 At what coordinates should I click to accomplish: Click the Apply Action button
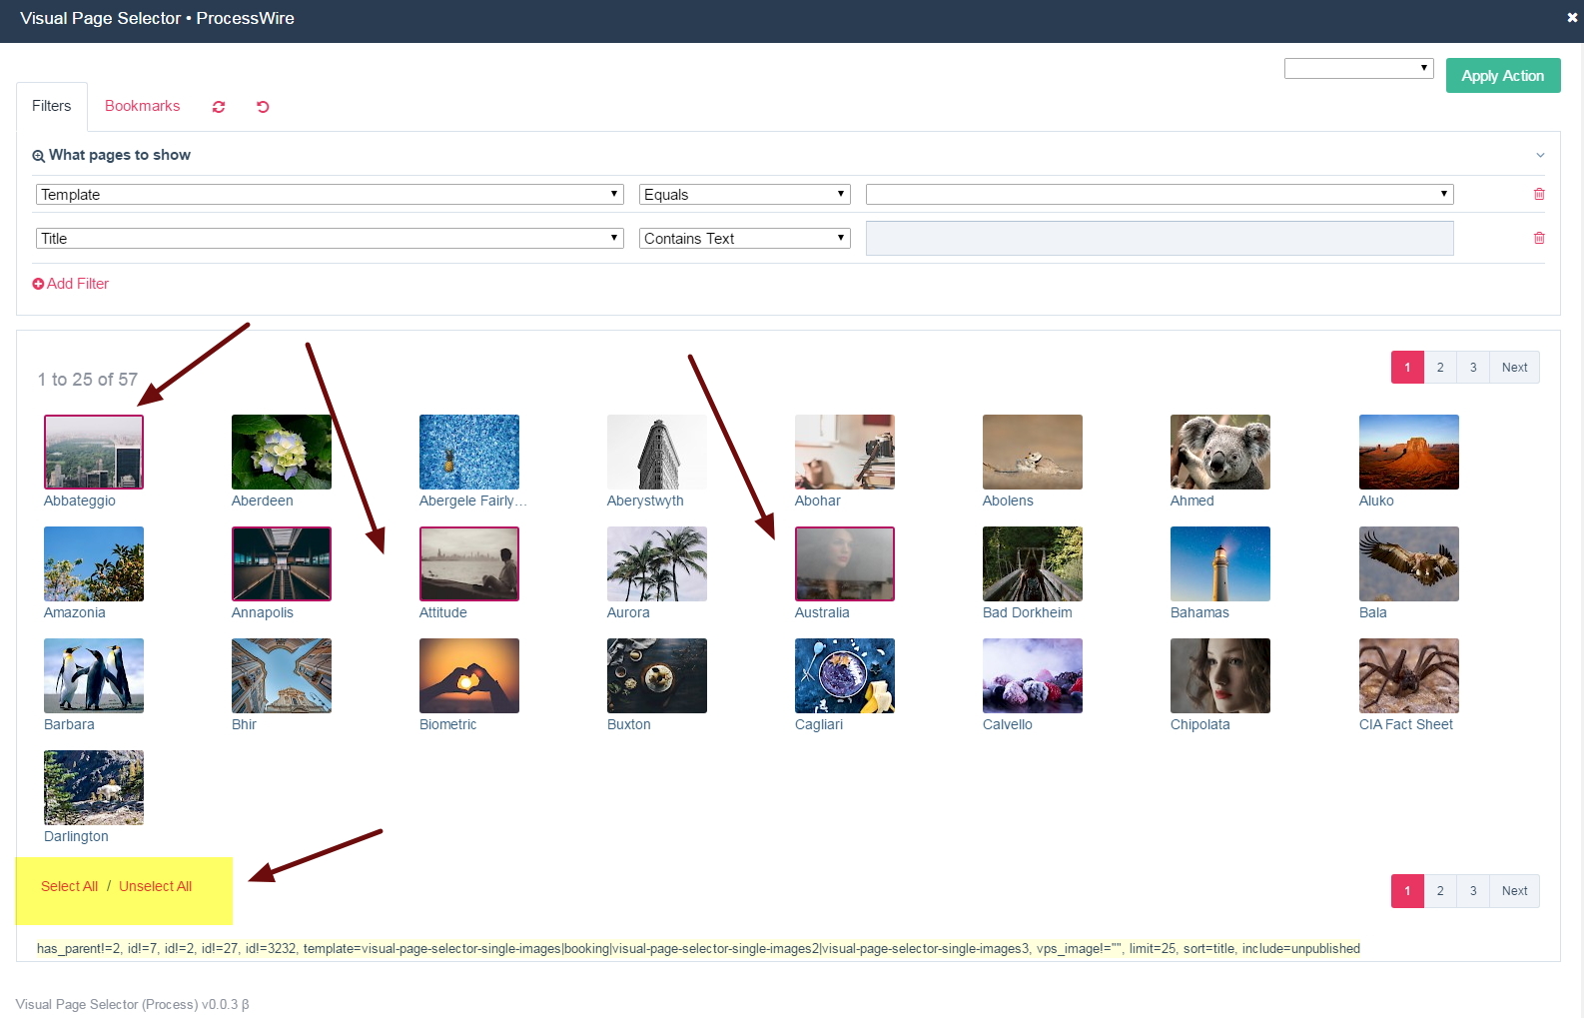[x=1503, y=76]
